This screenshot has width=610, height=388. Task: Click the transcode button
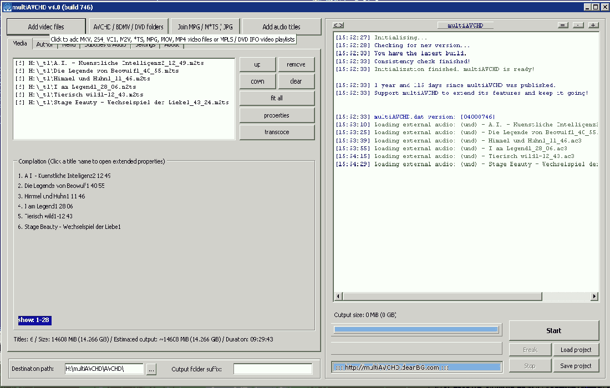(277, 132)
